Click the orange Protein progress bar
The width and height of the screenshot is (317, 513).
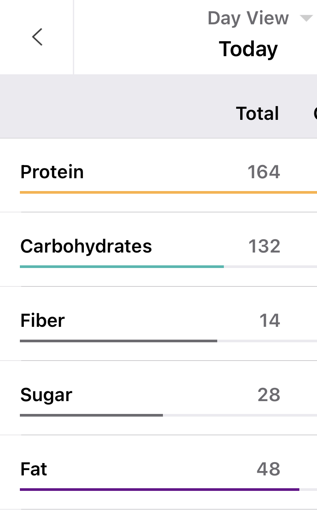[168, 192]
